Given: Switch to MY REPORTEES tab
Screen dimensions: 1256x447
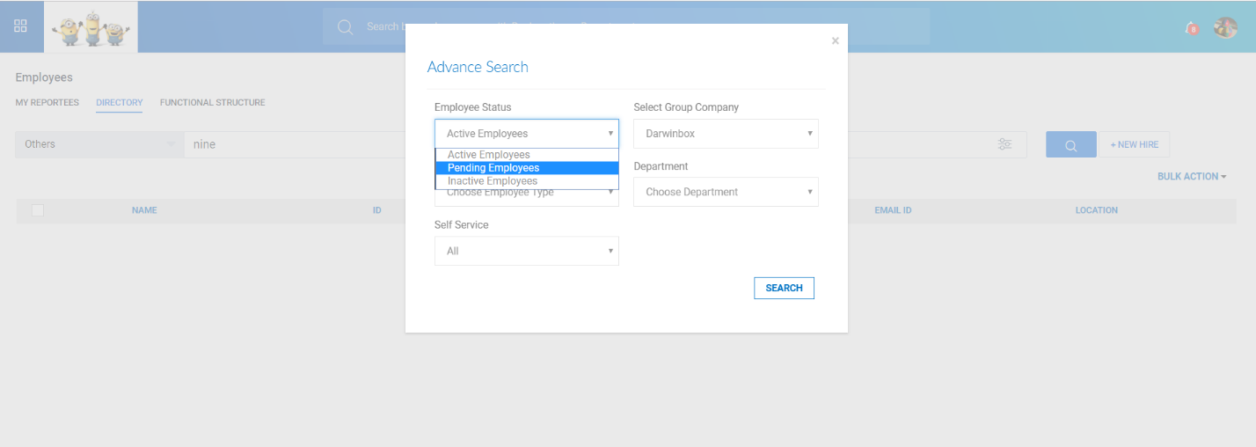Looking at the screenshot, I should pos(47,103).
